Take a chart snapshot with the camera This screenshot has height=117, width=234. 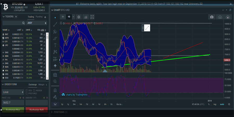coord(212,17)
